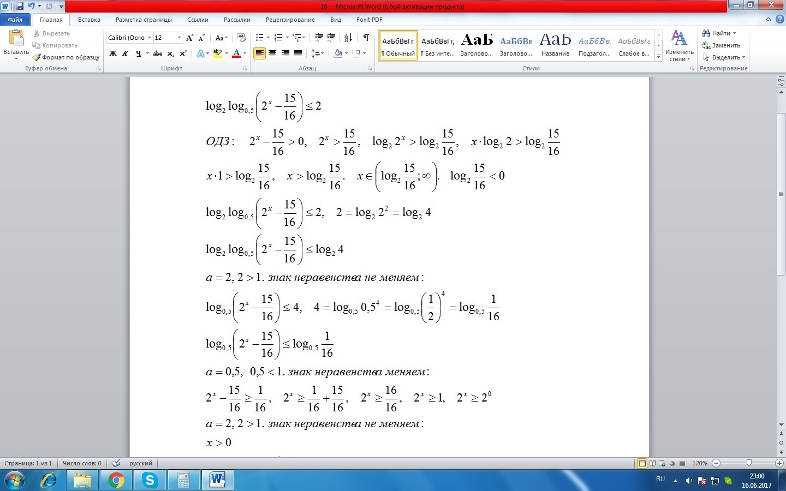Image resolution: width=786 pixels, height=491 pixels.
Task: Switch to the Ссылки tab
Action: click(198, 20)
